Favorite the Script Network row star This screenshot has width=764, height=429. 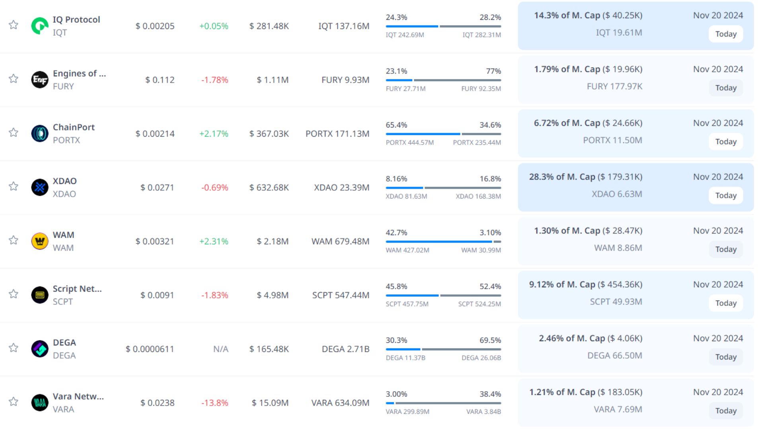pyautogui.click(x=14, y=294)
